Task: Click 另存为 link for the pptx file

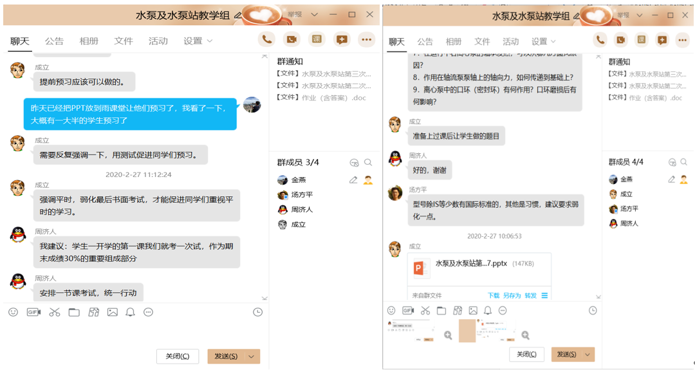Action: [512, 295]
